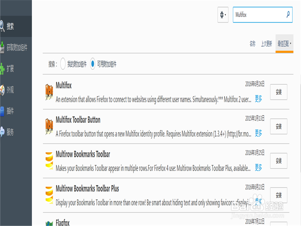Click the Multirow Bookmarks Toolbar icon
Viewport: 301px width, 226px height.
[x=49, y=161]
